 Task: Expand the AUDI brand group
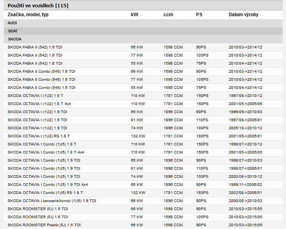tap(143, 23)
